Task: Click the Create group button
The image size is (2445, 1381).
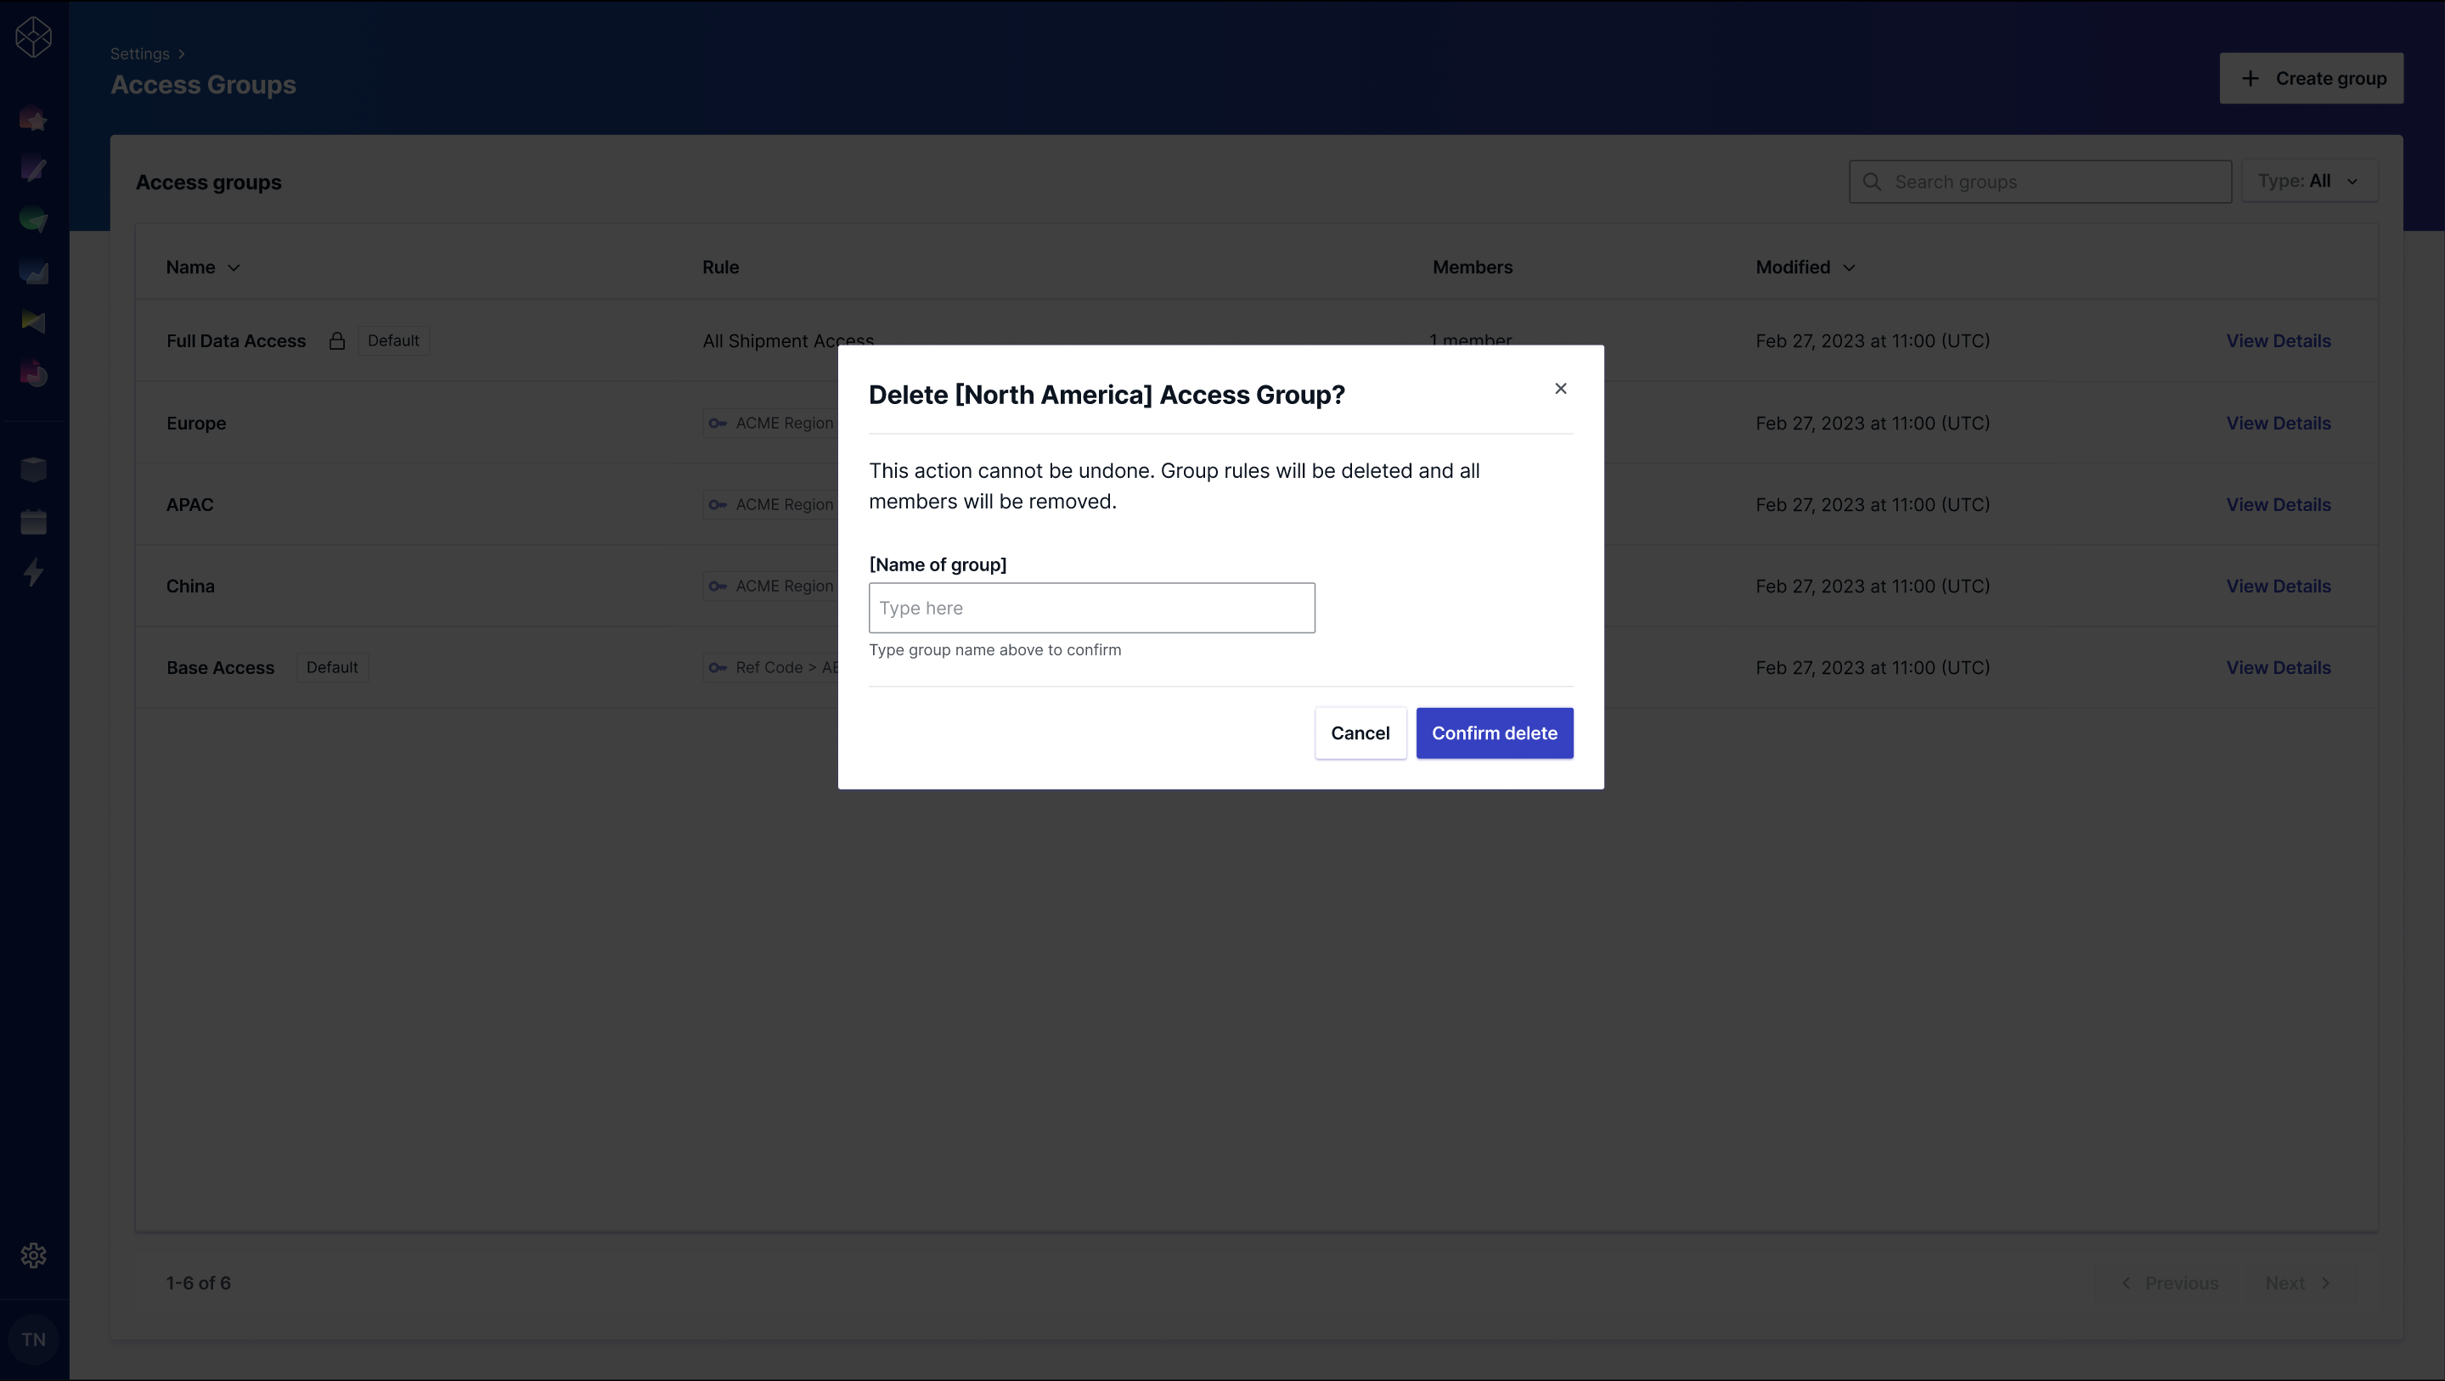Action: (2311, 78)
